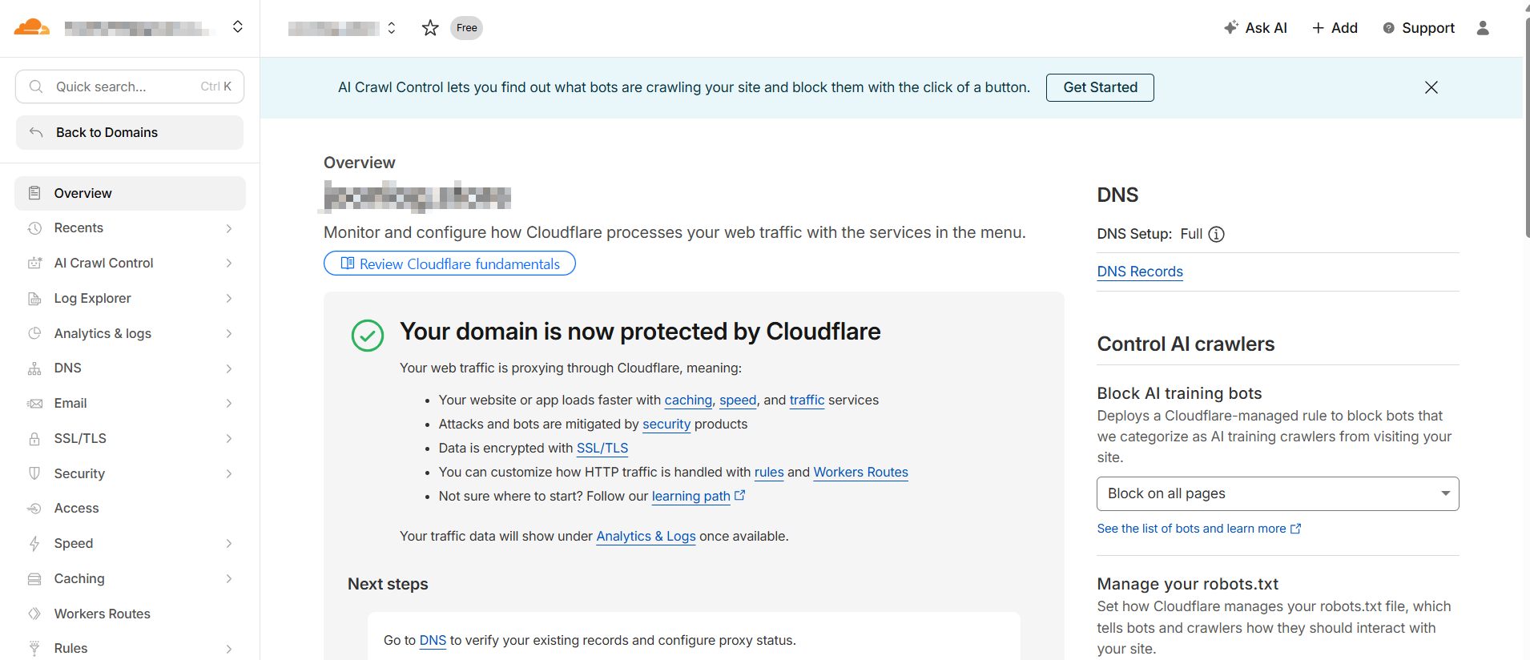Click the Free plan badge

[x=466, y=28]
